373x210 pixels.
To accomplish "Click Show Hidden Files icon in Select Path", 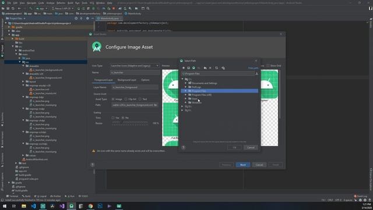I will tap(223, 68).
